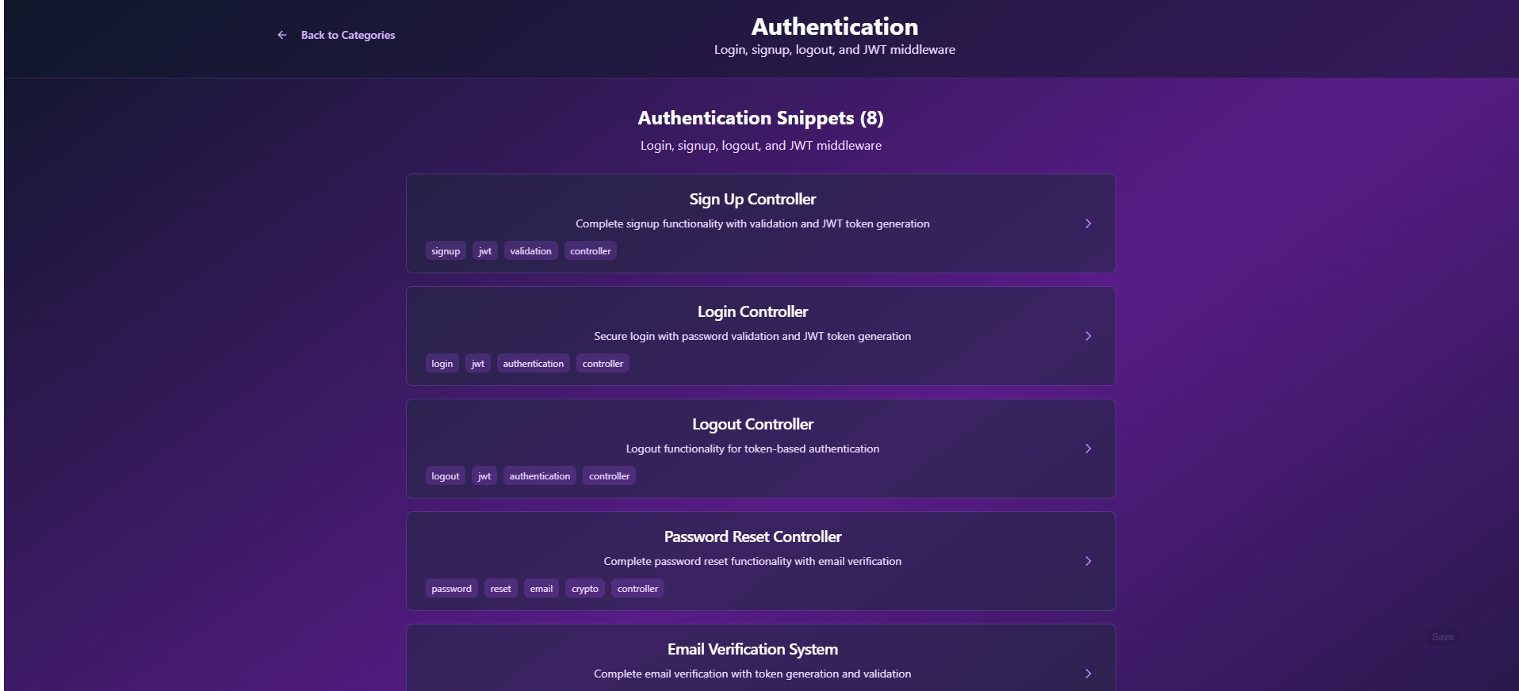Click the logout tag

(446, 476)
